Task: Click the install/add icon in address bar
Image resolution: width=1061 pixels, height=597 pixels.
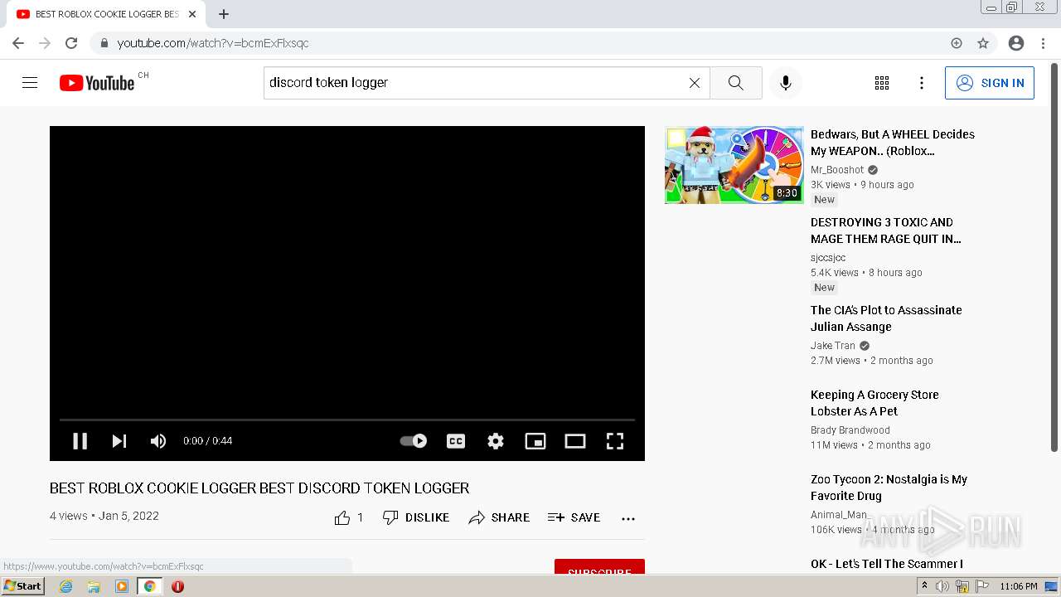Action: 957,43
